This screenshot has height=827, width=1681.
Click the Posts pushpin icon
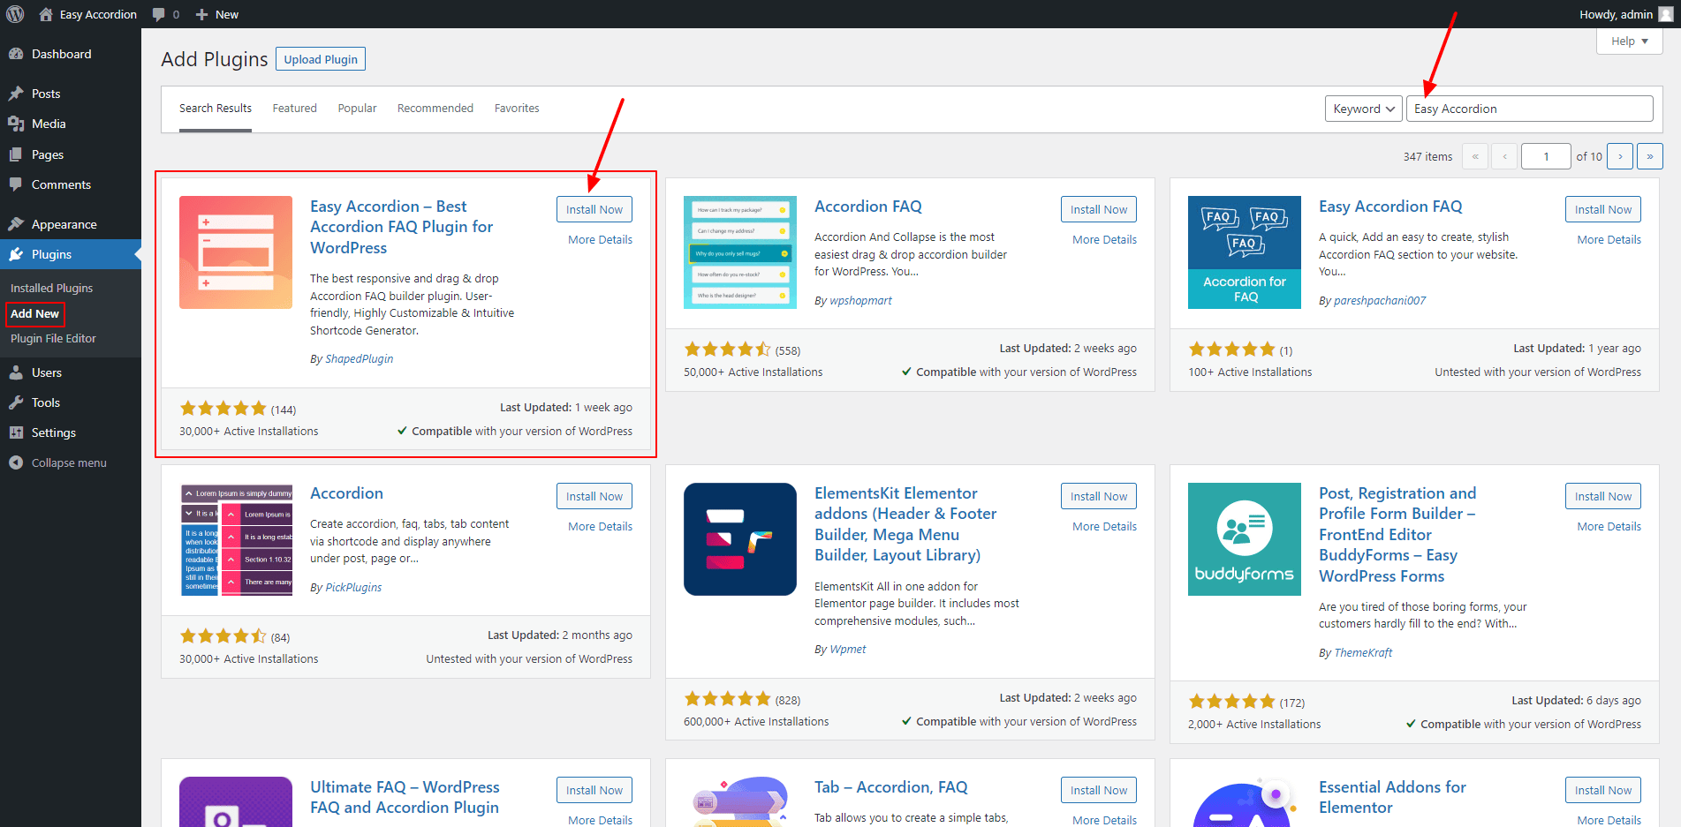point(16,94)
